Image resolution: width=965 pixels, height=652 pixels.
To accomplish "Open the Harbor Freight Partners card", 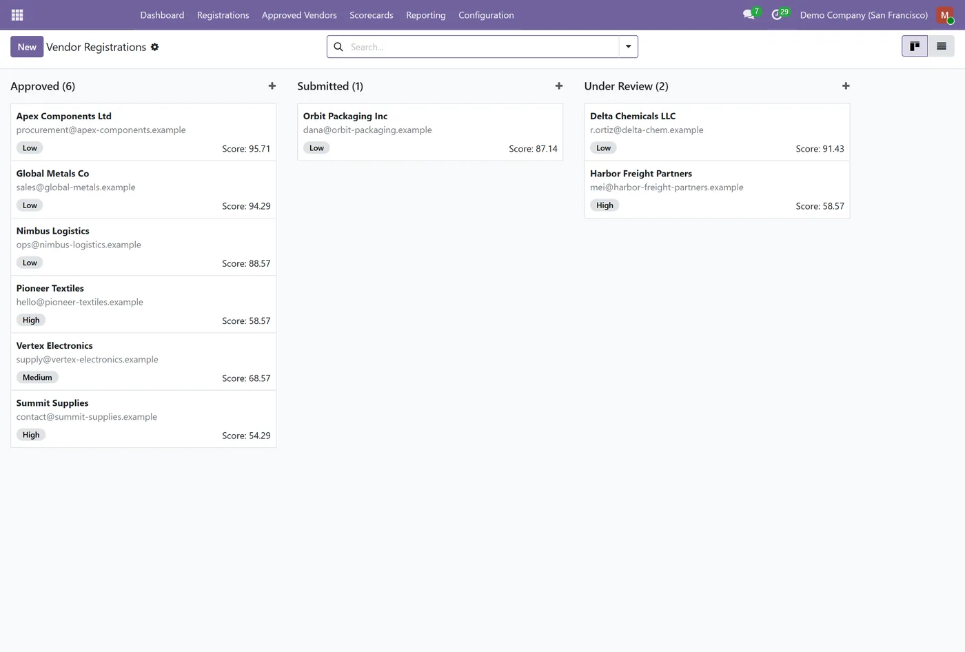I will pyautogui.click(x=717, y=190).
